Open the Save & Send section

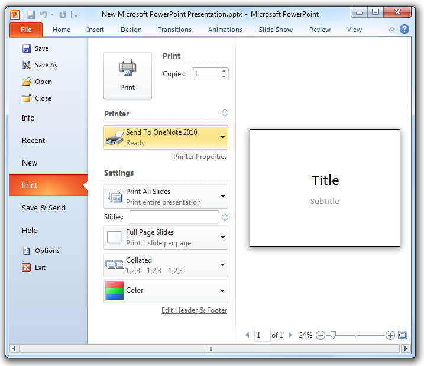(x=44, y=208)
